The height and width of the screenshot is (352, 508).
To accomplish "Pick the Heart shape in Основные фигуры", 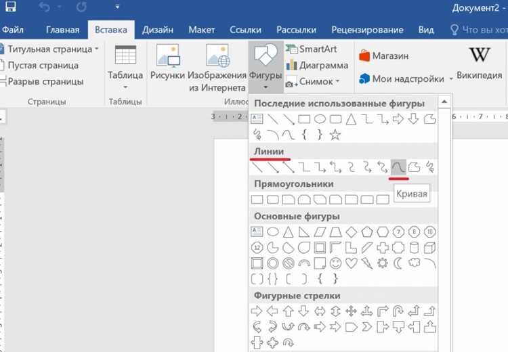I will point(351,263).
